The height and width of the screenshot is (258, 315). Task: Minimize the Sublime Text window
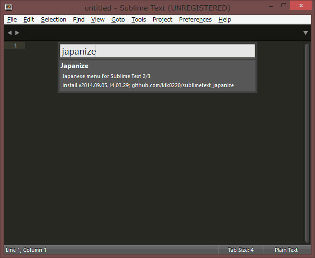coord(271,6)
